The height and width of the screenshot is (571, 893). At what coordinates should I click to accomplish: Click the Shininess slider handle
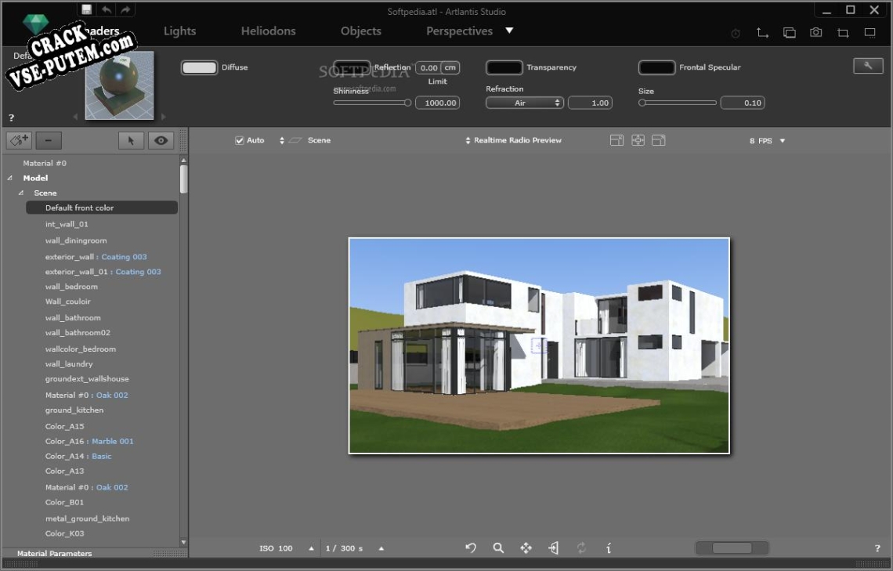click(407, 103)
